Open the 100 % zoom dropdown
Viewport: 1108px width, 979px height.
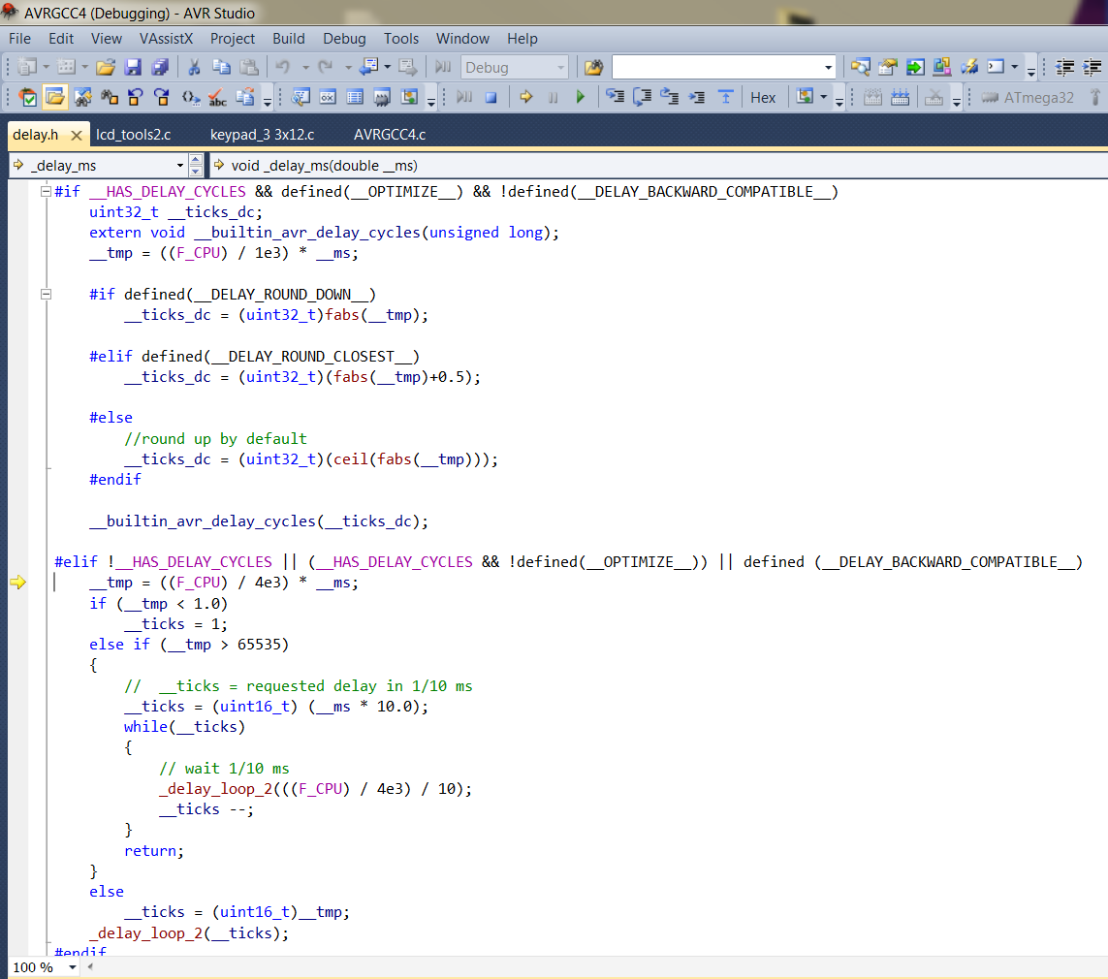click(72, 967)
